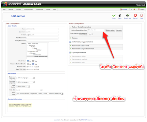Image resolution: width=147 pixels, height=122 pixels.
Task: Set Block User to Yes
Action: [33, 61]
